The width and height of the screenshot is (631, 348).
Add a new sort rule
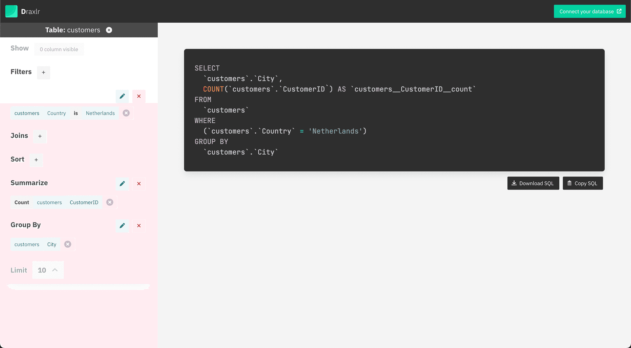pos(36,160)
